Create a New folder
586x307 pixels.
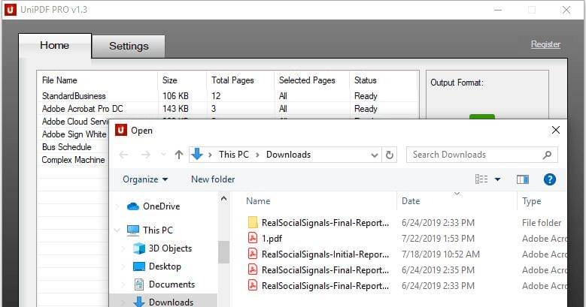coord(213,179)
